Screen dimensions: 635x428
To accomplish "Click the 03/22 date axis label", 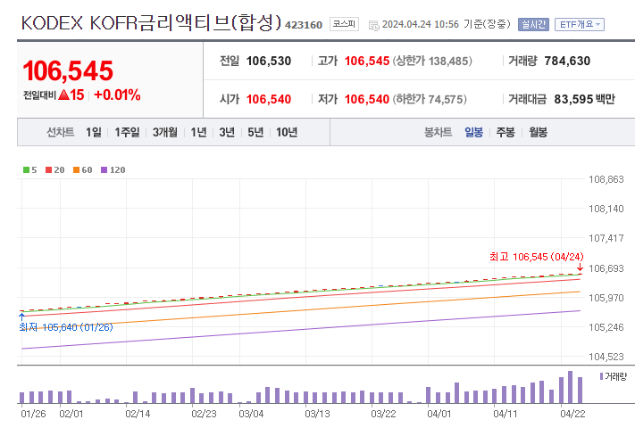I will click(383, 414).
